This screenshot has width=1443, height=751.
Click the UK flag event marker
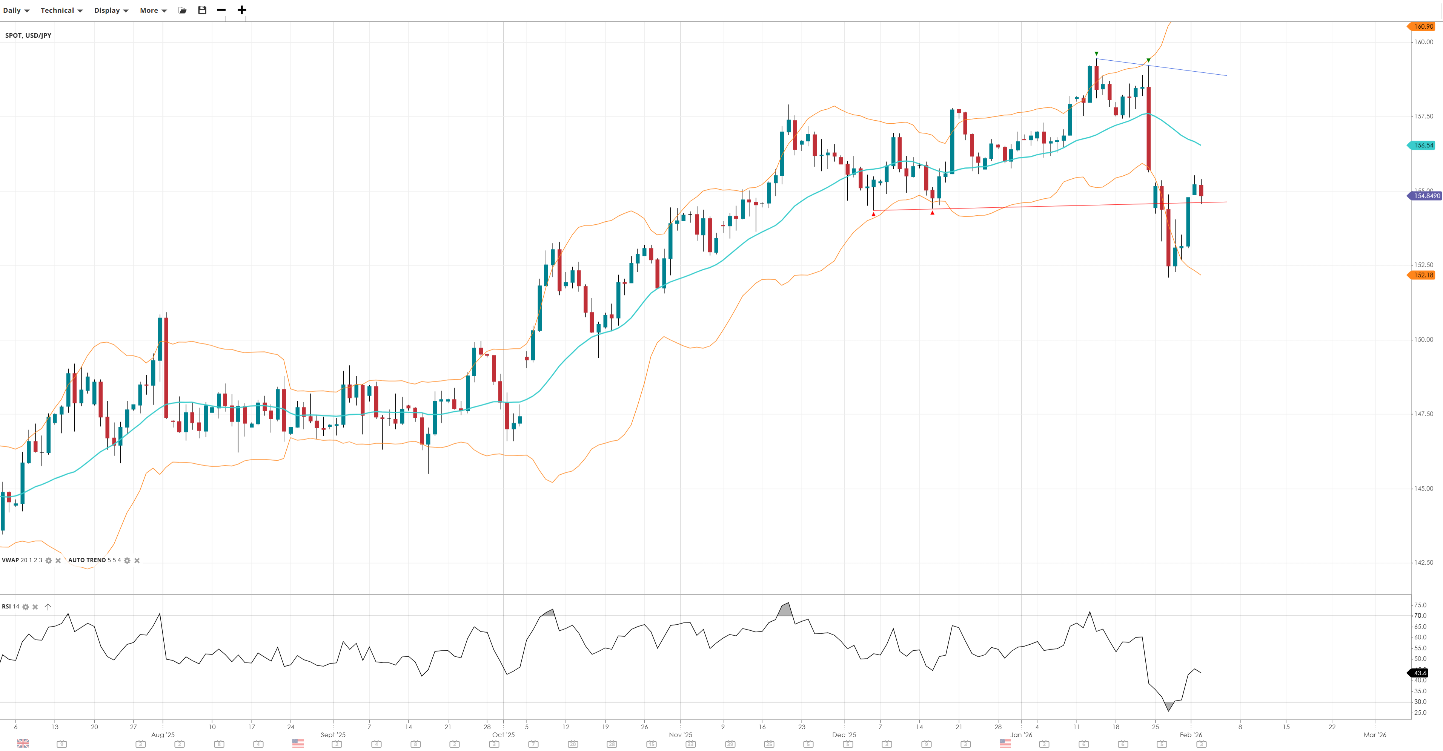(x=23, y=743)
